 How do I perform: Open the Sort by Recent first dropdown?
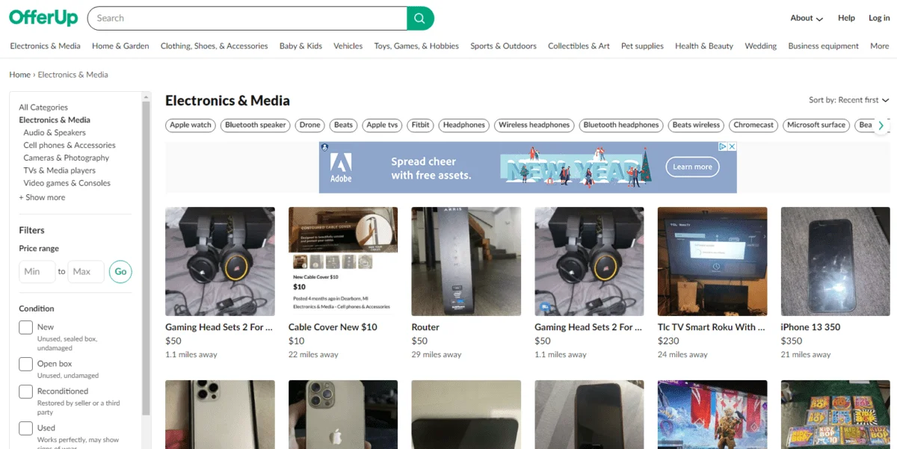click(x=848, y=100)
